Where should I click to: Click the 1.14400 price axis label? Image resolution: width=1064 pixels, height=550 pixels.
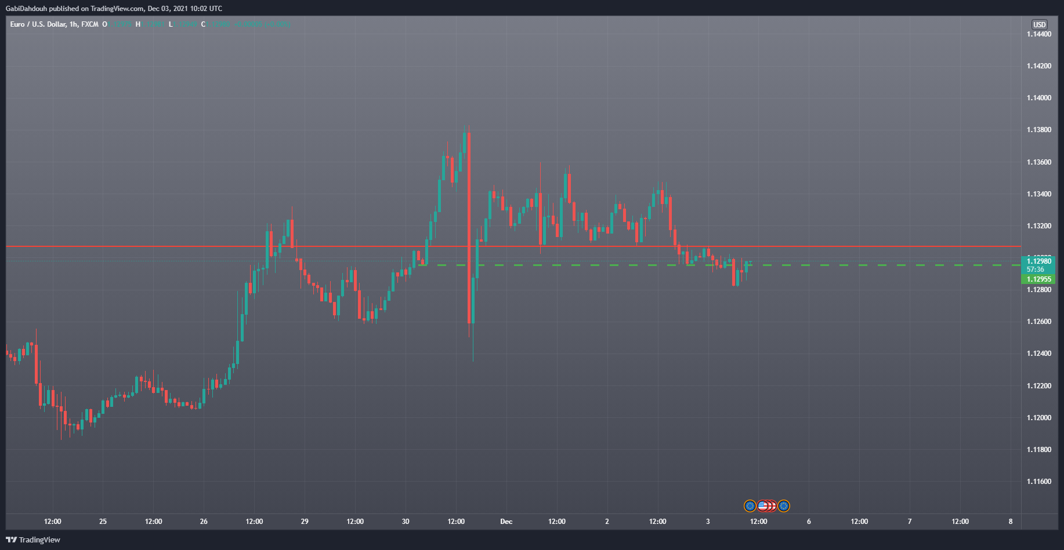(x=1038, y=34)
